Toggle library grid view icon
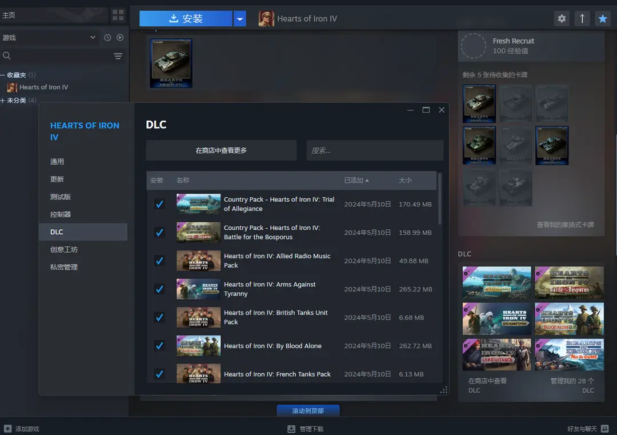This screenshot has height=435, width=617. click(118, 15)
